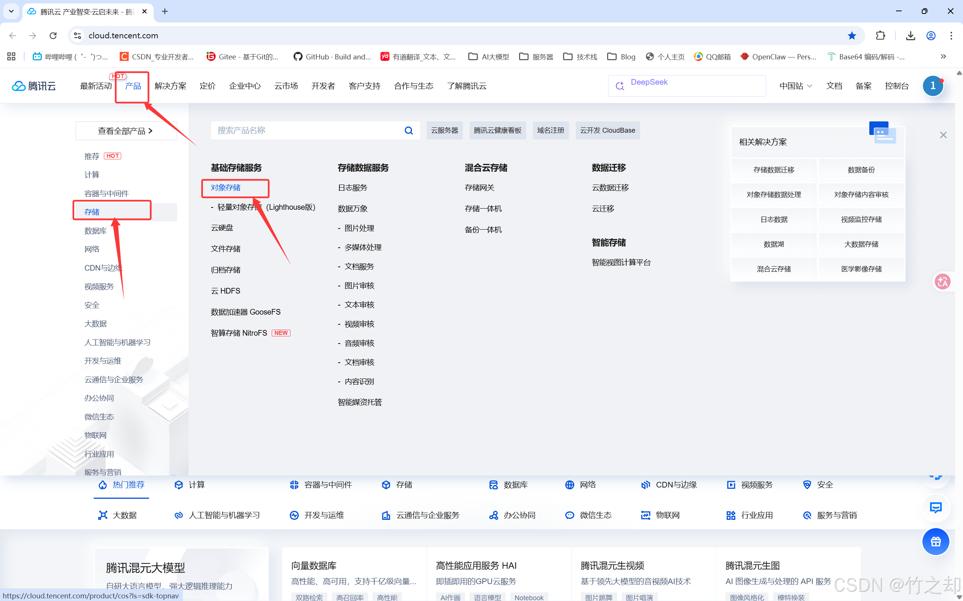Open the 数据万象 product link
The height and width of the screenshot is (601, 963).
(353, 209)
